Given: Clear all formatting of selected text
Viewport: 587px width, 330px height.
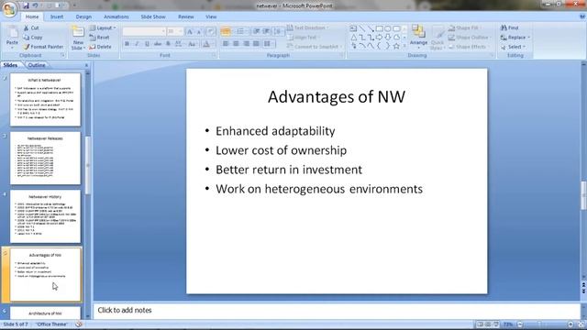Looking at the screenshot, I should [x=210, y=32].
